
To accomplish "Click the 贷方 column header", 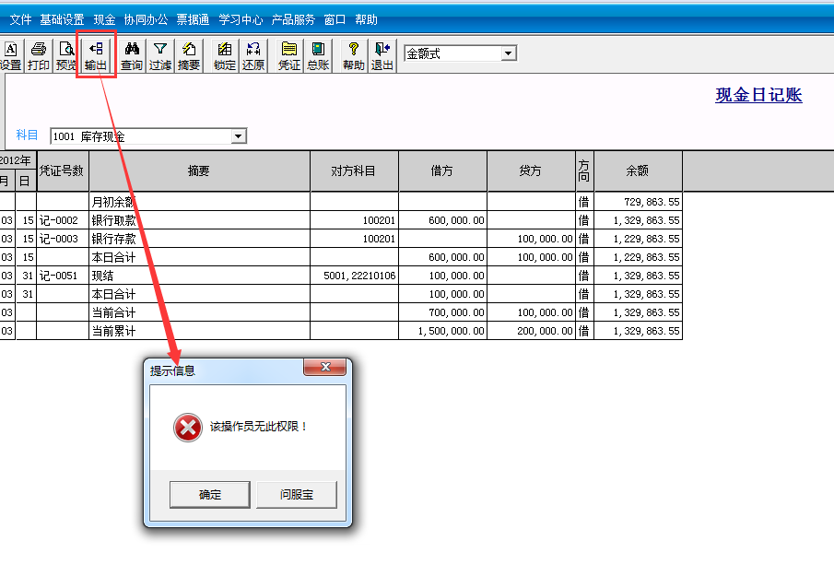I will pyautogui.click(x=531, y=170).
